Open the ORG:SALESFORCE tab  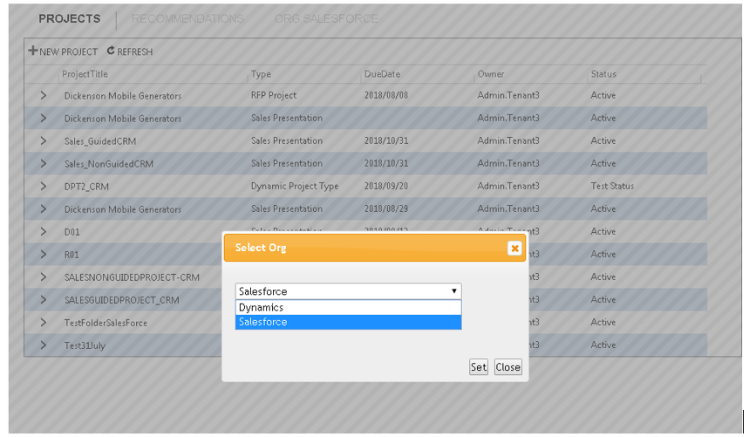coord(326,18)
